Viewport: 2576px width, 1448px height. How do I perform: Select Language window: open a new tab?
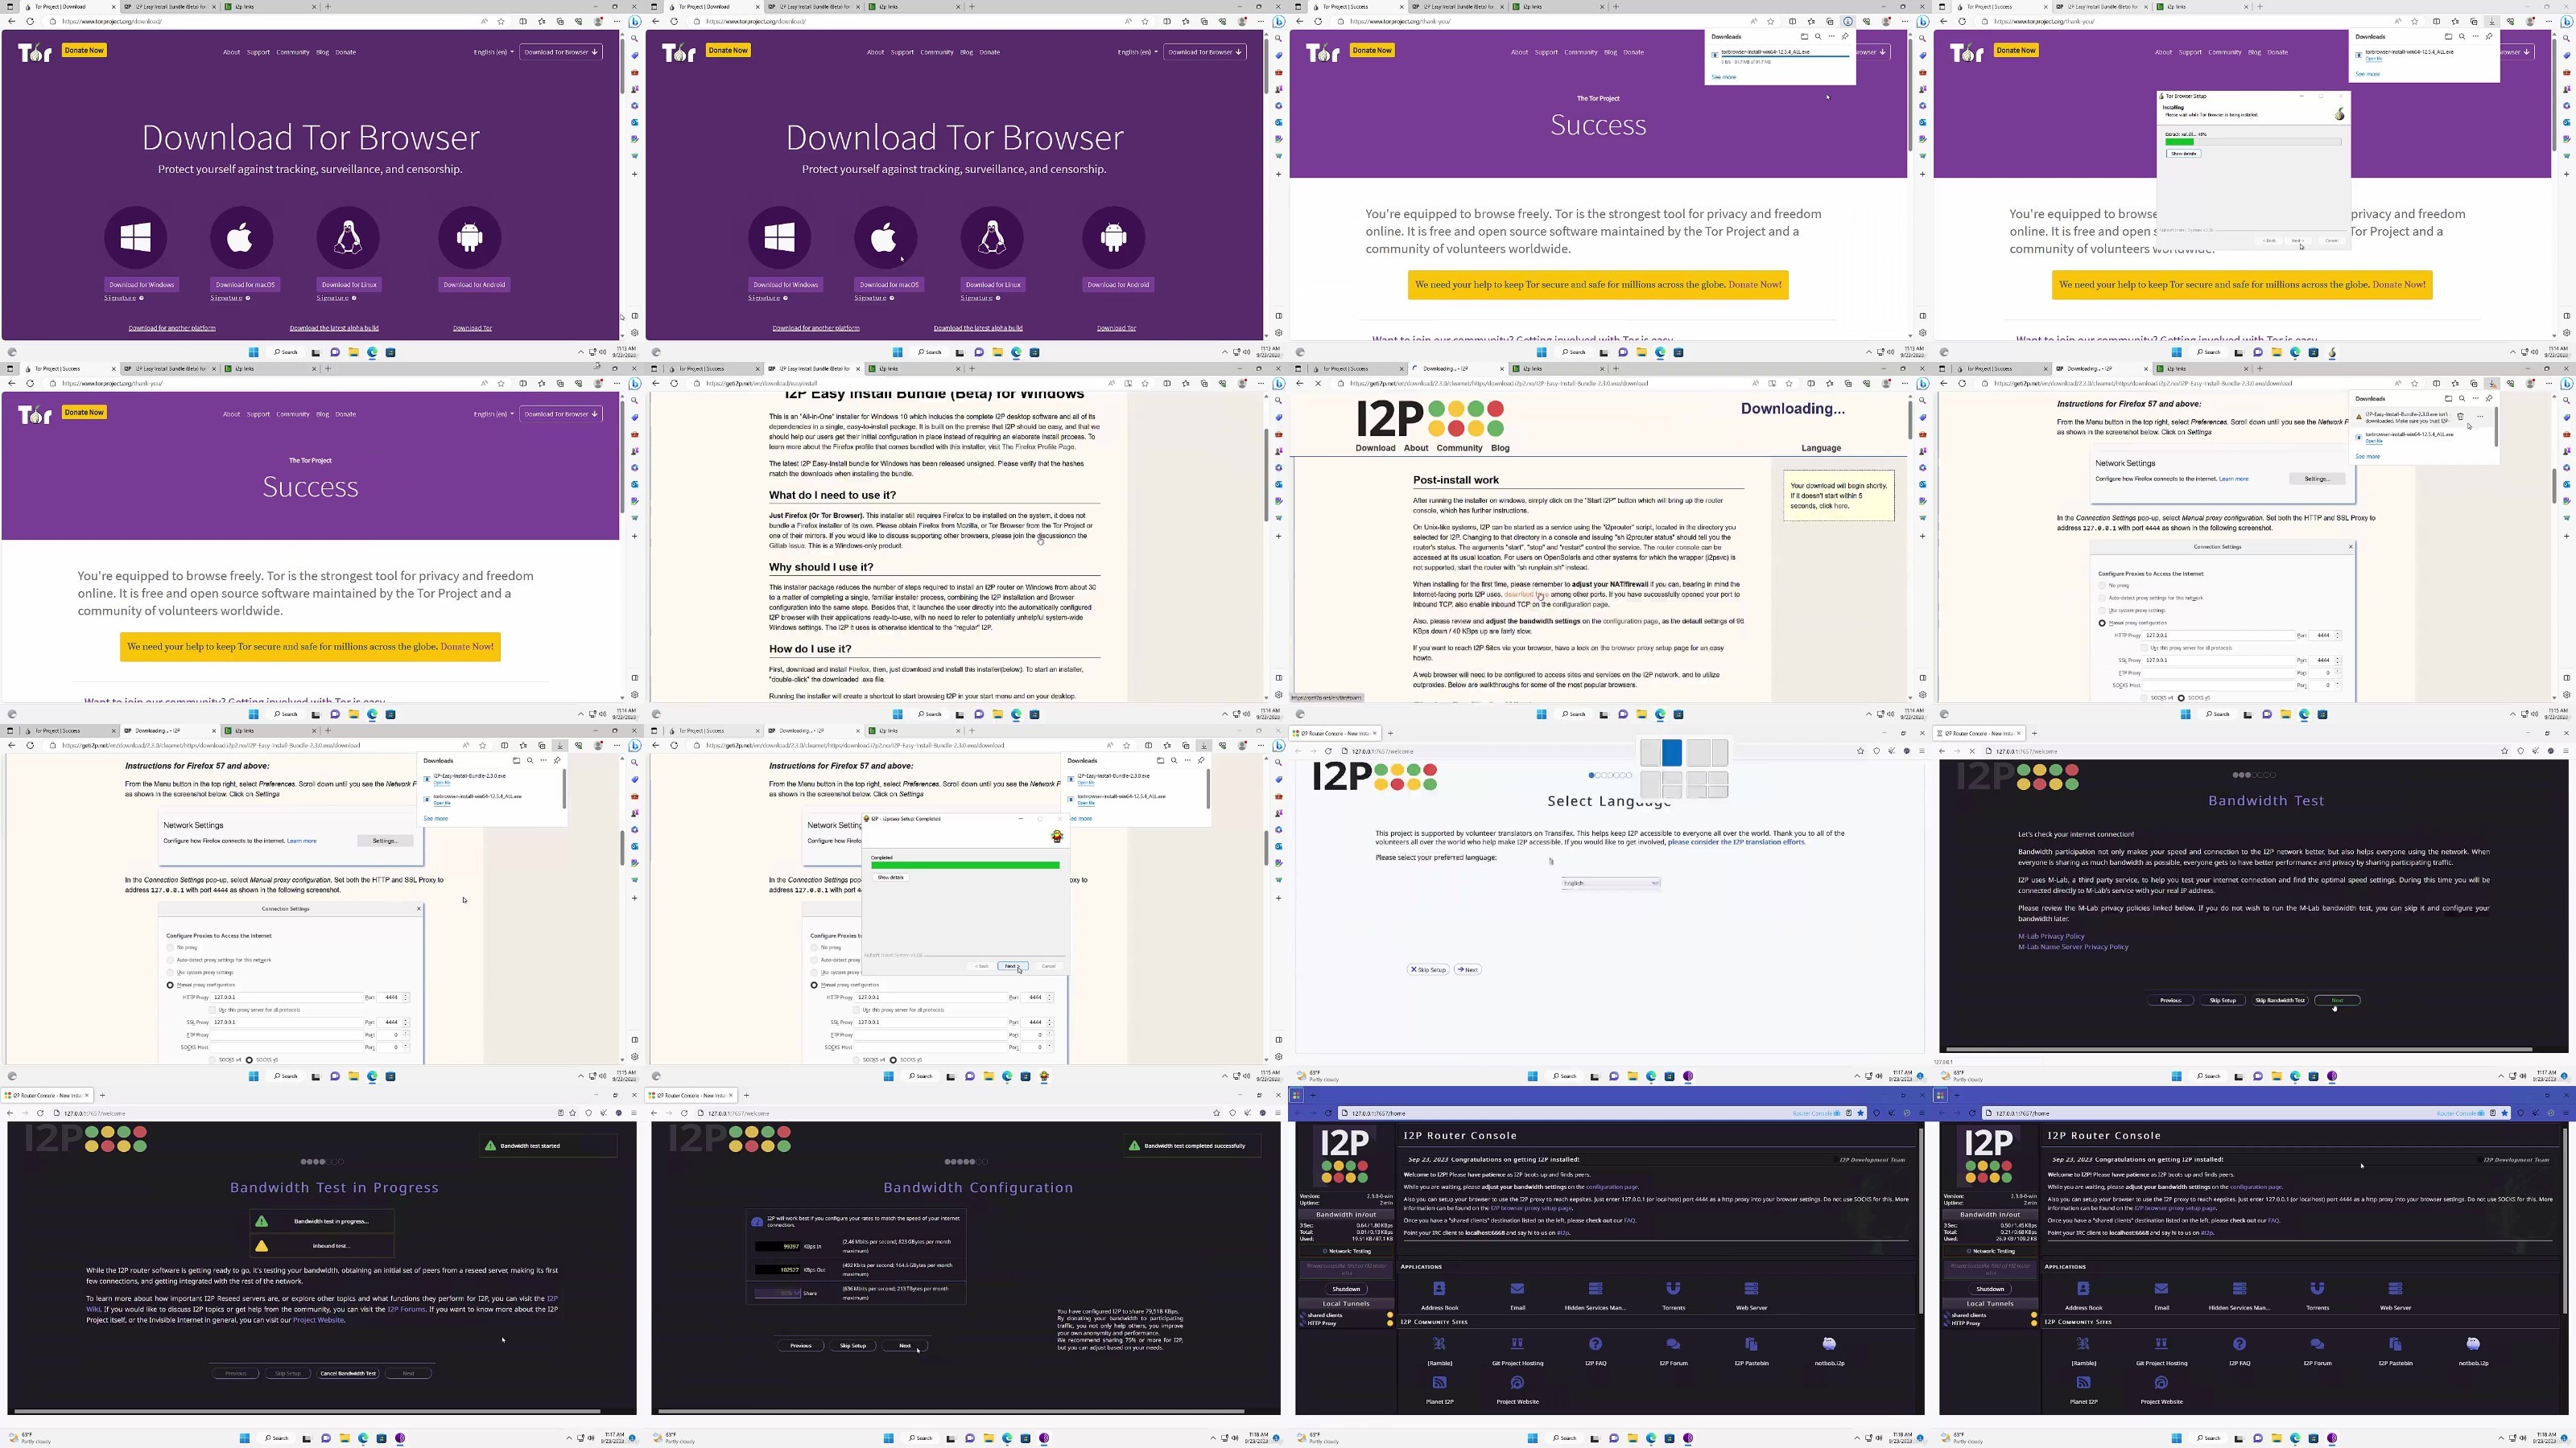coord(1390,734)
